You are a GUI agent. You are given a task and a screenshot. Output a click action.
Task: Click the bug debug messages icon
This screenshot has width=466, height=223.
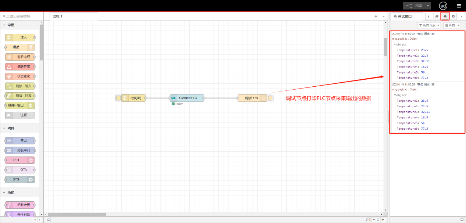click(x=445, y=16)
